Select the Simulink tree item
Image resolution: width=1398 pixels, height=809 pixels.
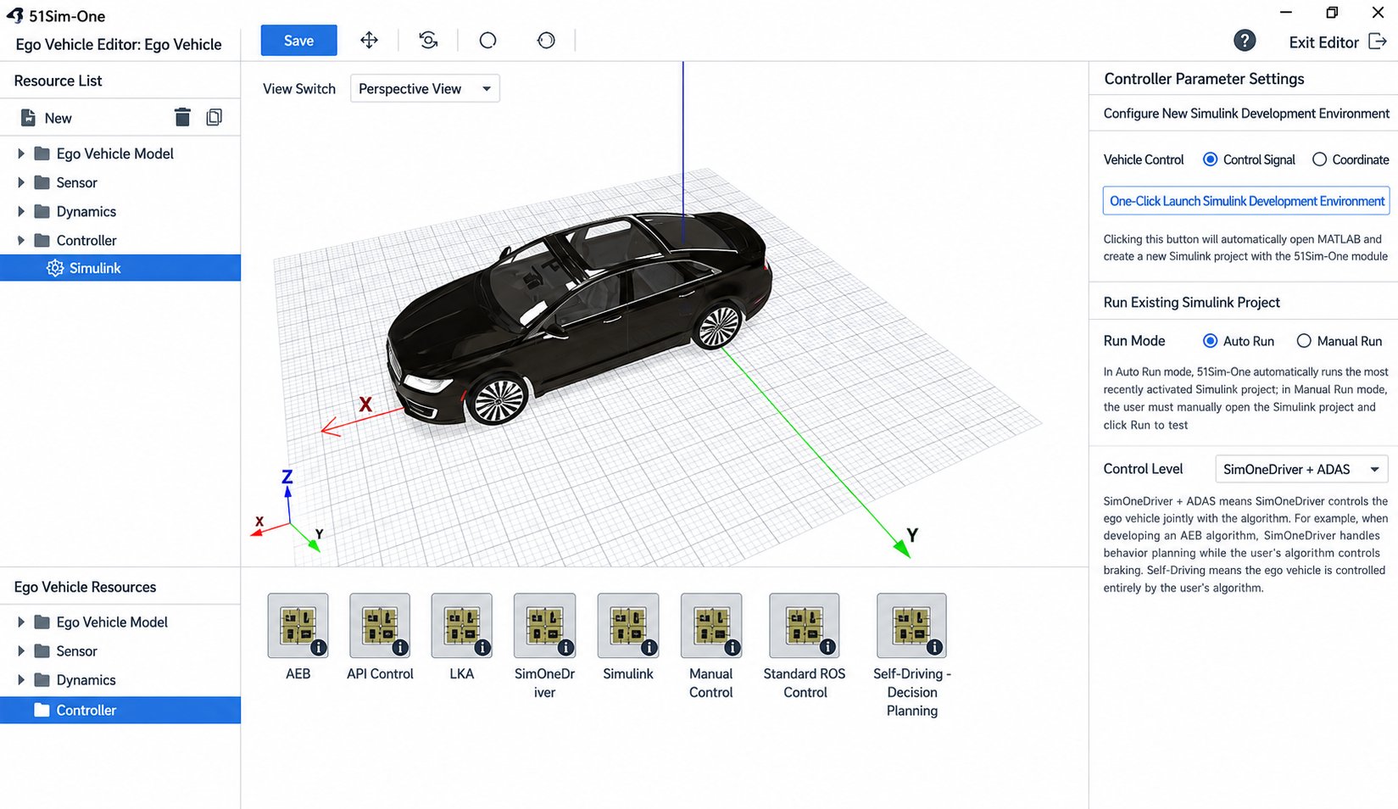coord(120,268)
